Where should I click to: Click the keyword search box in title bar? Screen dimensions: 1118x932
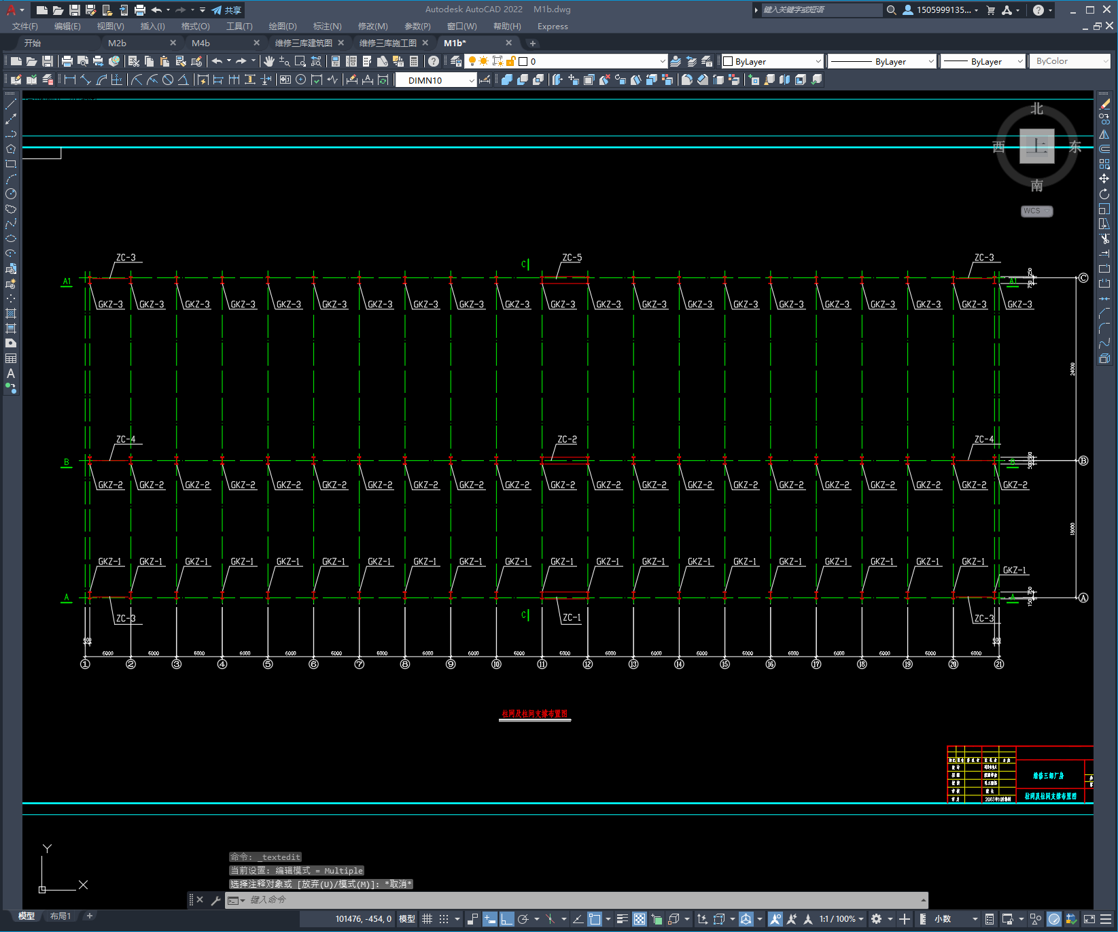(x=822, y=10)
